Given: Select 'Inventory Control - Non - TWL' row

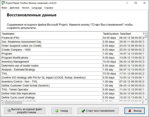Looking at the screenshot, I should click(x=73, y=82).
